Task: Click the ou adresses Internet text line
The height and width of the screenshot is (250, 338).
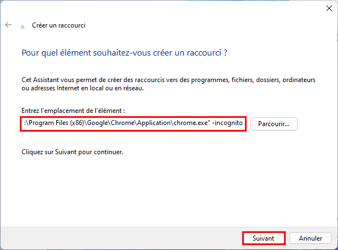Action: pyautogui.click(x=83, y=88)
